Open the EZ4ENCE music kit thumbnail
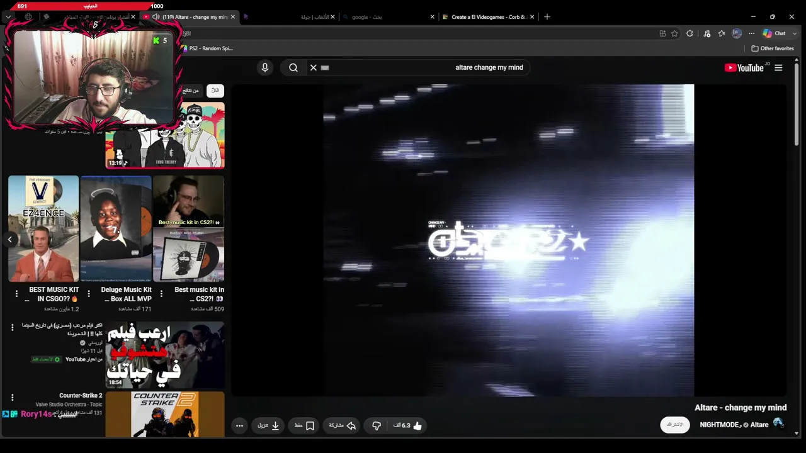The width and height of the screenshot is (806, 453). [x=43, y=228]
